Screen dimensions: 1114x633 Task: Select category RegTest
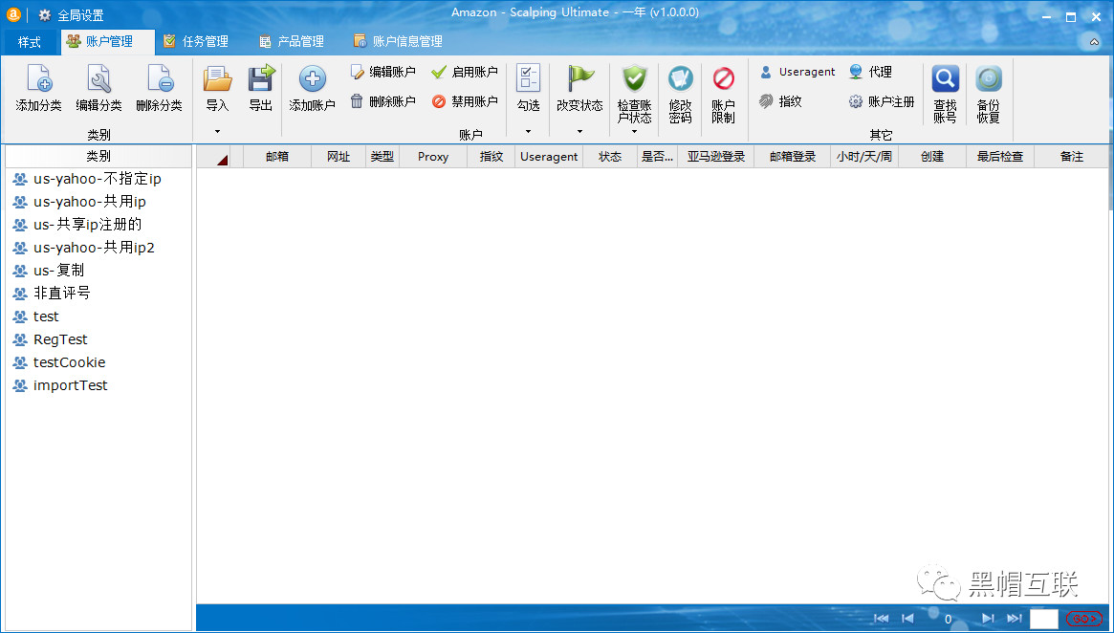98,339
